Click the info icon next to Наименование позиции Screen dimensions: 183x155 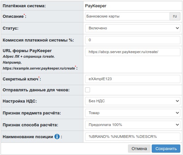(57, 137)
